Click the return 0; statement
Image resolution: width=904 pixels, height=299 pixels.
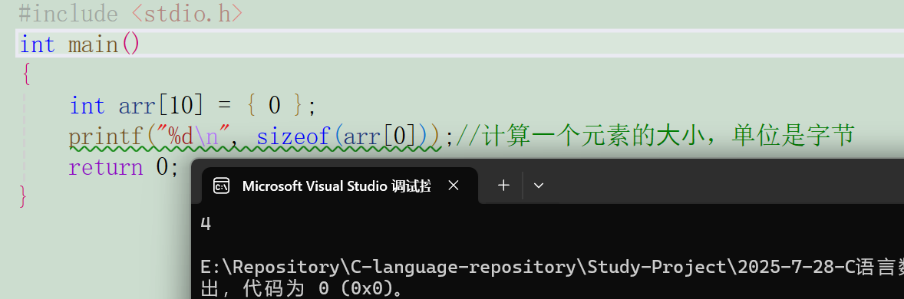124,168
